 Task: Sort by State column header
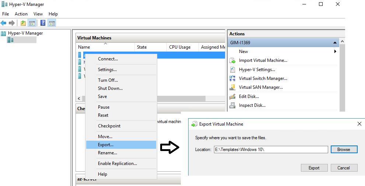(151, 47)
